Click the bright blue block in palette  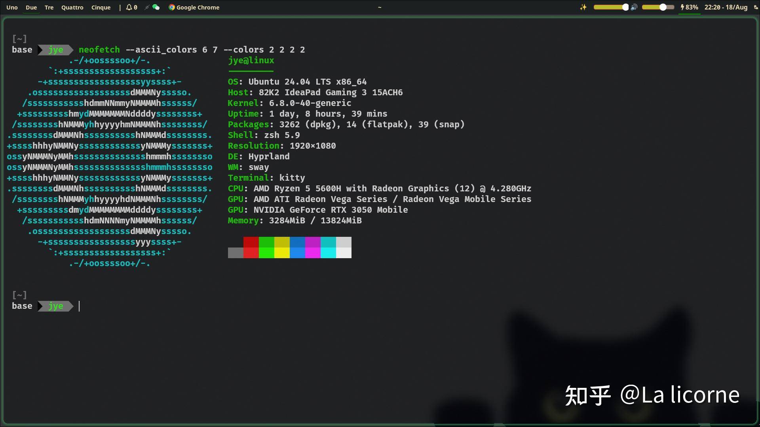[297, 253]
